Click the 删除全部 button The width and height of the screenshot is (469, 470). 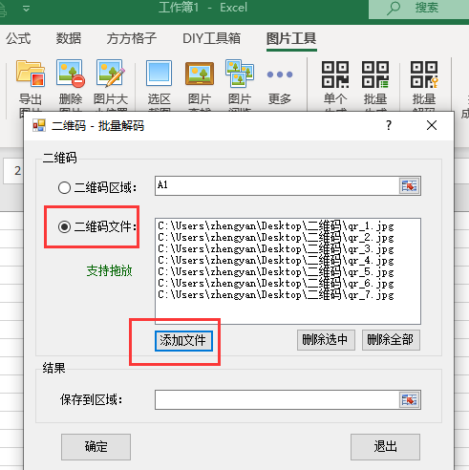click(391, 340)
